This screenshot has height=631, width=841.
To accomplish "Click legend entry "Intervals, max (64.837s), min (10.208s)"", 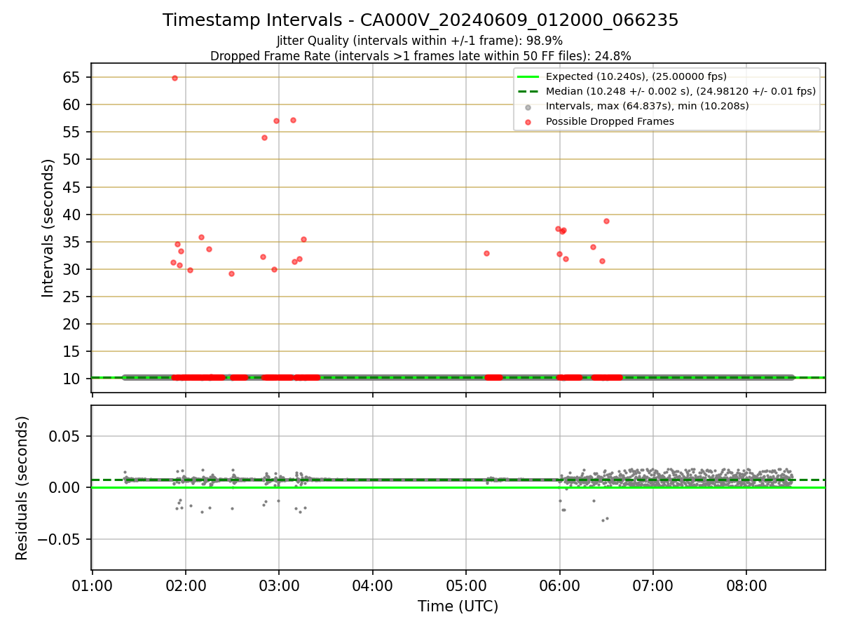I will [647, 107].
